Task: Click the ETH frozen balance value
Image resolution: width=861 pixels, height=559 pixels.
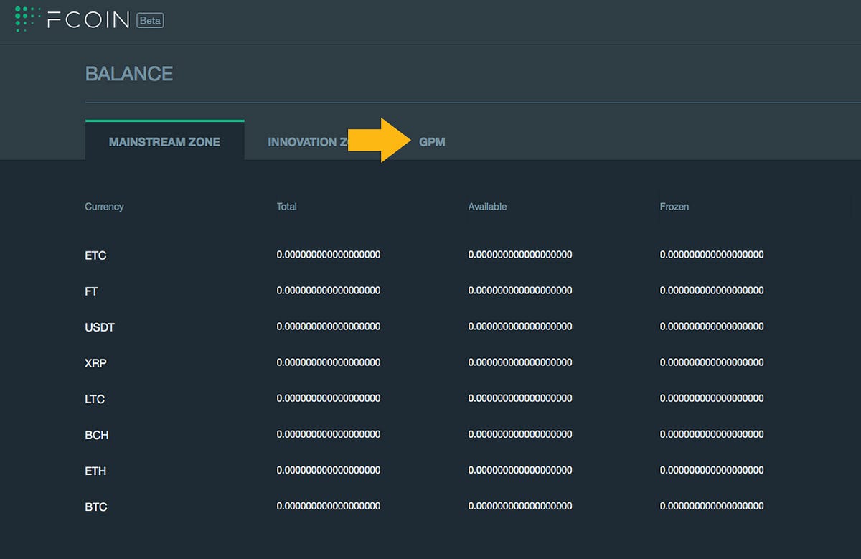Action: coord(712,470)
